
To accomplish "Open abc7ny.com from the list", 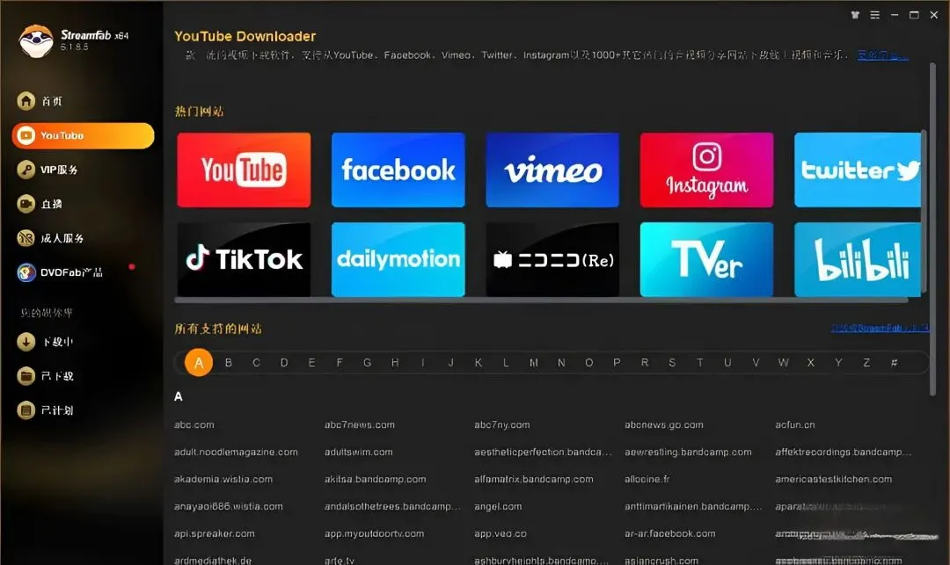I will [x=501, y=424].
